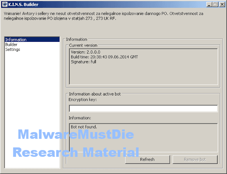This screenshot has width=227, height=174.
Task: Minimize the K.I.N.S. Builder window
Action: coord(209,4)
